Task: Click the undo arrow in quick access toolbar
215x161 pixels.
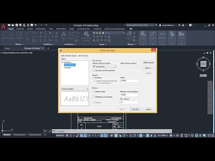Action: (x=36, y=25)
